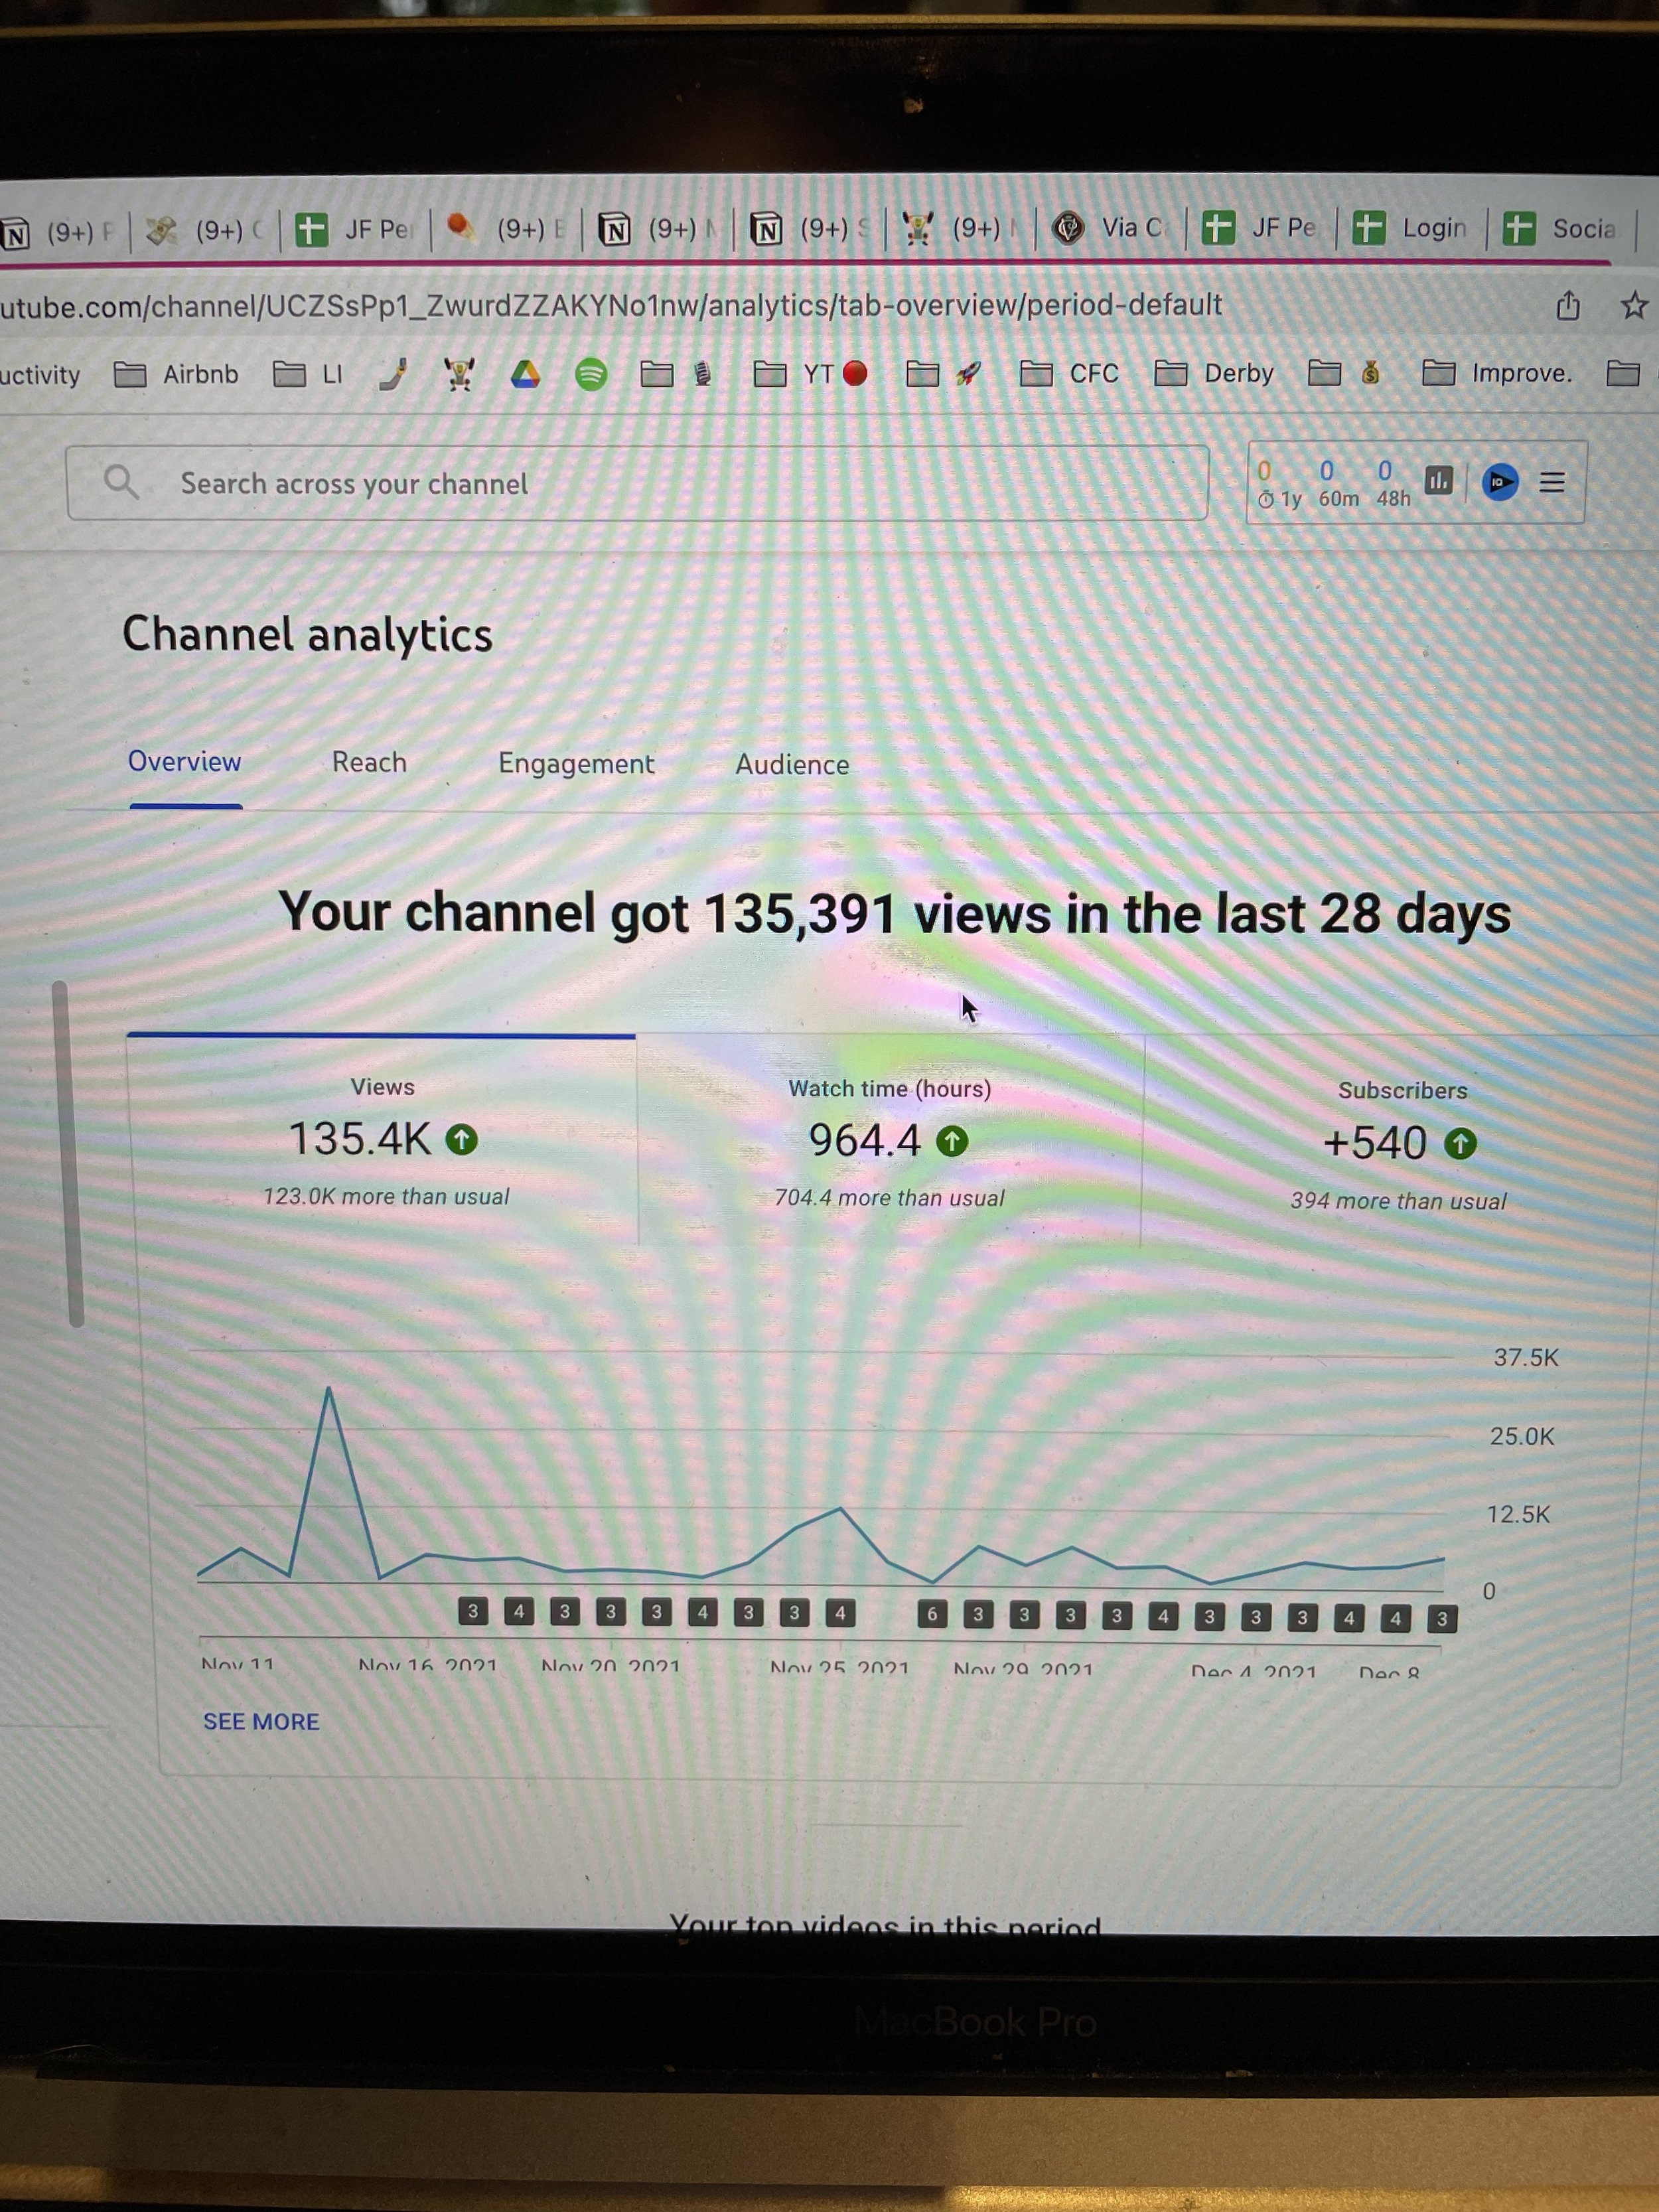This screenshot has width=1659, height=2212.
Task: Click the SEE MORE link
Action: [261, 1722]
